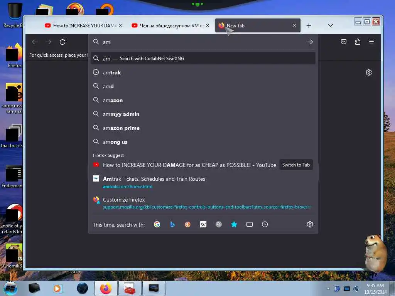
Task: Open the blue globe taskbar icon
Action: pyautogui.click(x=82, y=288)
